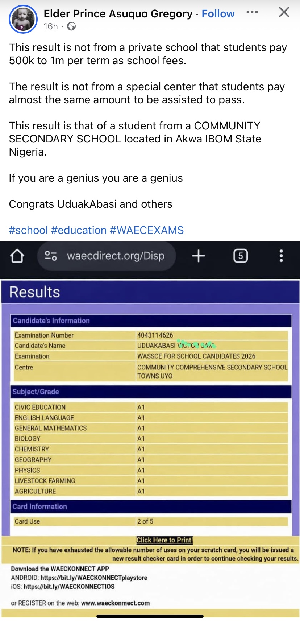Open Elder Prince Asuquo Gregory's profile picture
The height and width of the screenshot is (624, 300).
coord(23,20)
